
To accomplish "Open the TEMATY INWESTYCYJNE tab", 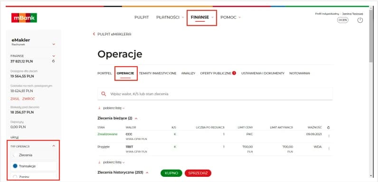I will (158, 73).
